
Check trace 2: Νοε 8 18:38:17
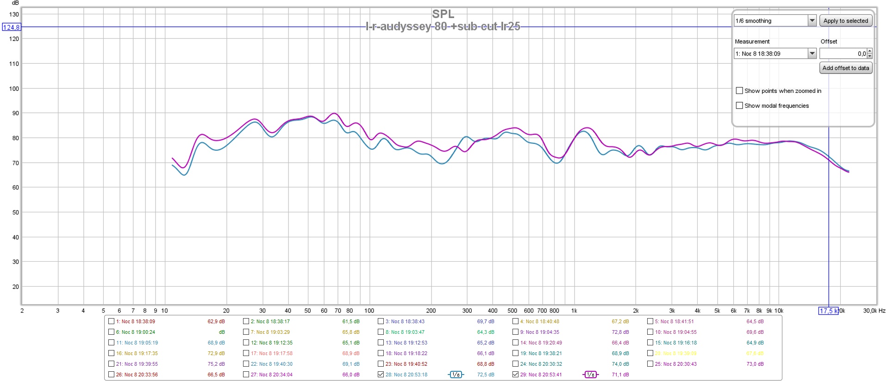pos(246,321)
